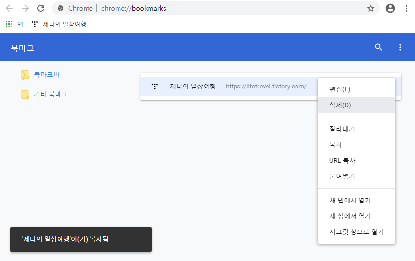Open the user profile avatar
The width and height of the screenshot is (415, 261).
point(390,8)
